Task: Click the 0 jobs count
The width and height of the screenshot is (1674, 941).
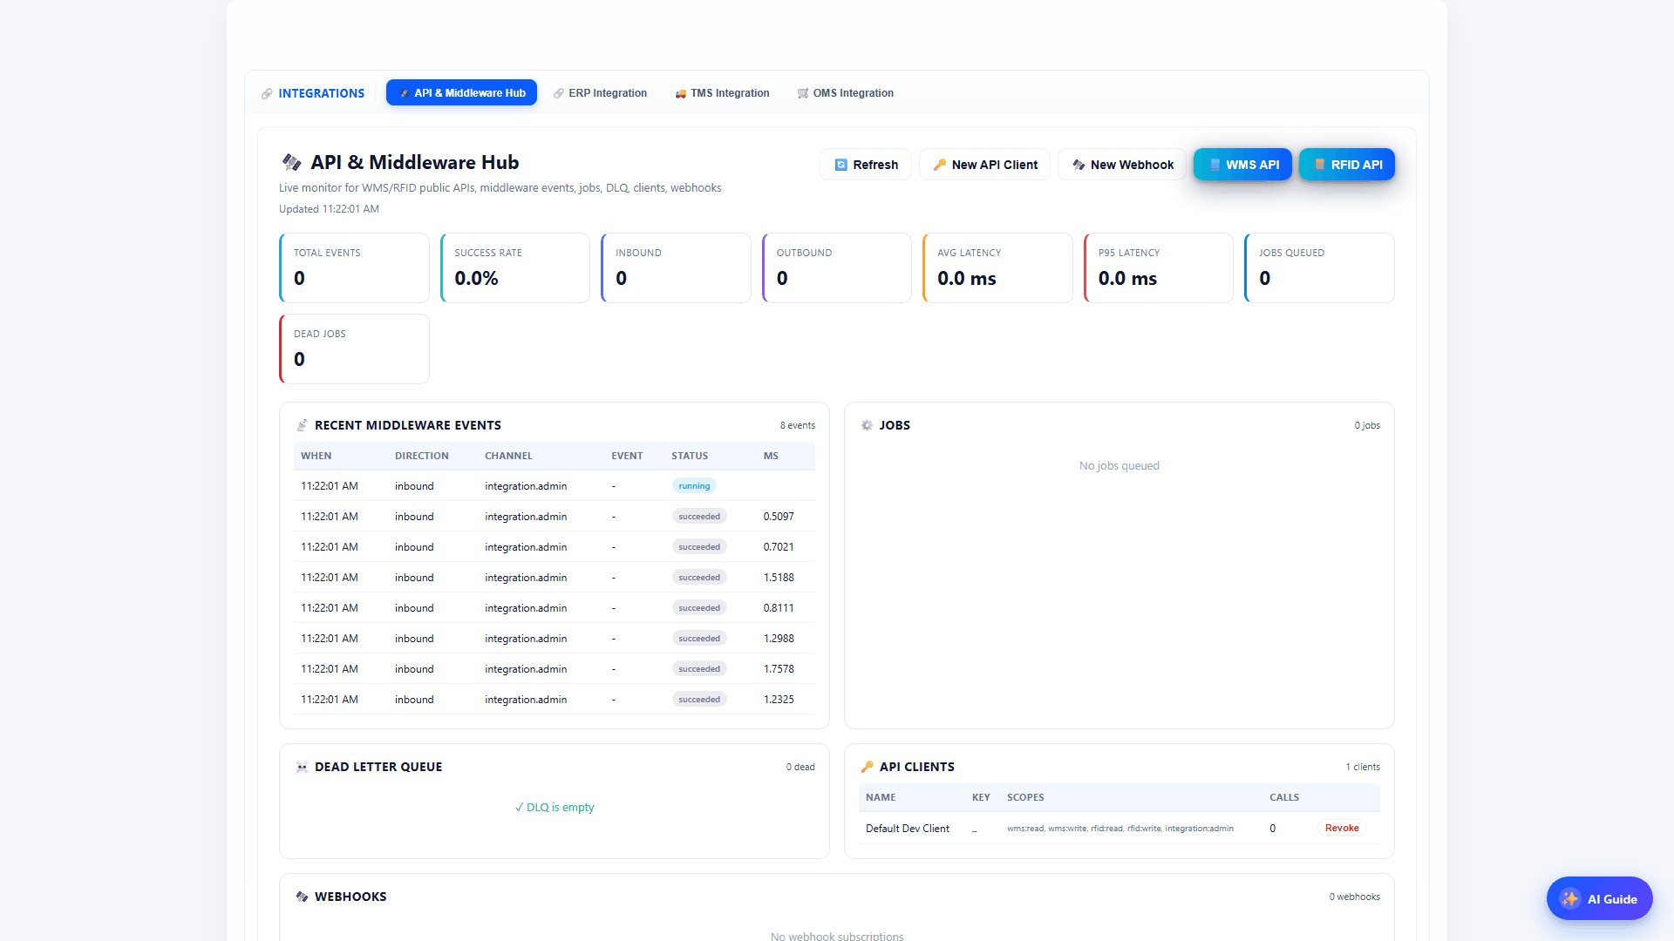Action: [x=1367, y=426]
